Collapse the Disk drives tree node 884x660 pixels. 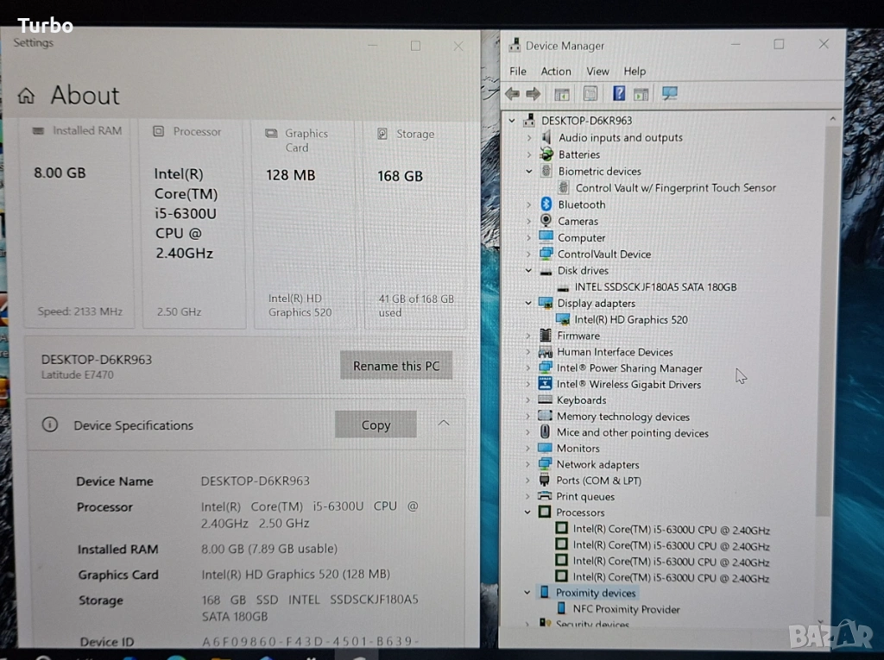528,270
